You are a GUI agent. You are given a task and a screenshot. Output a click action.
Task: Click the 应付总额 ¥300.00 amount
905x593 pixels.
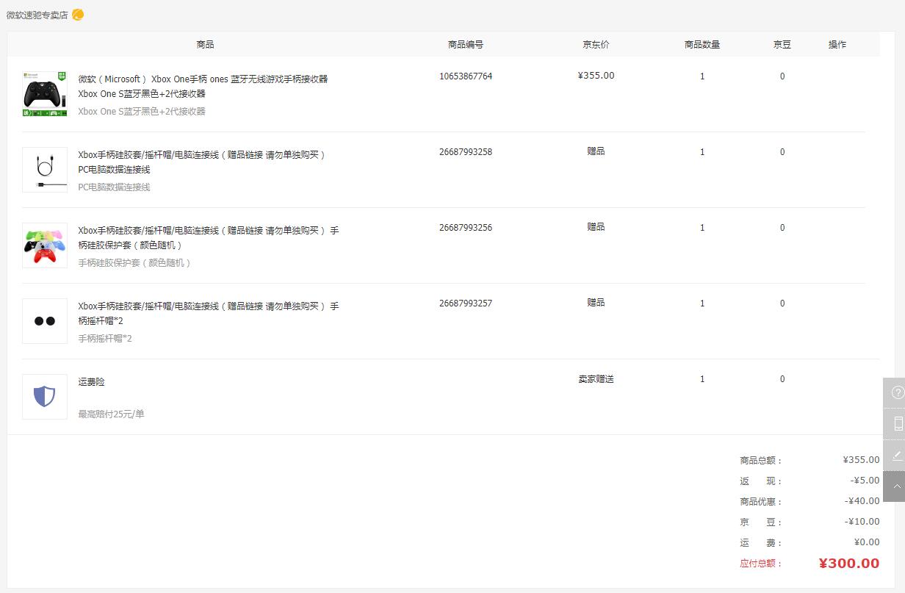point(849,563)
